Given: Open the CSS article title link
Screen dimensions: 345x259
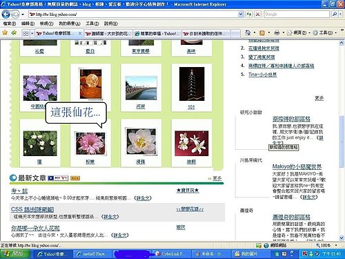Looking at the screenshot, I should (x=32, y=209).
